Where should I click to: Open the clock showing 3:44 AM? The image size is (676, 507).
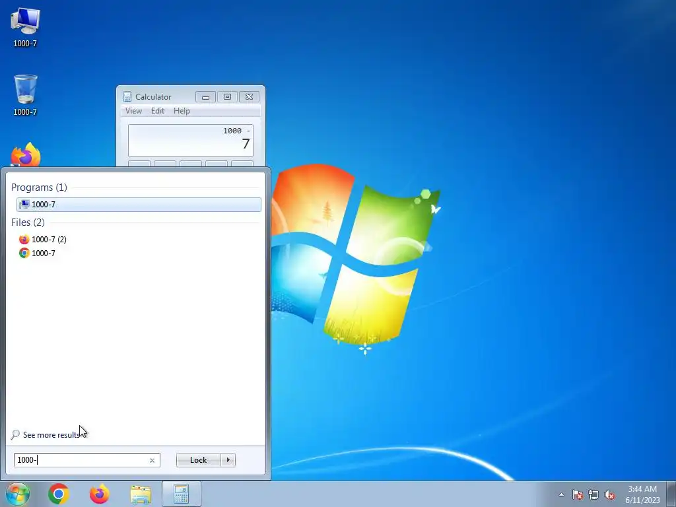(642, 494)
